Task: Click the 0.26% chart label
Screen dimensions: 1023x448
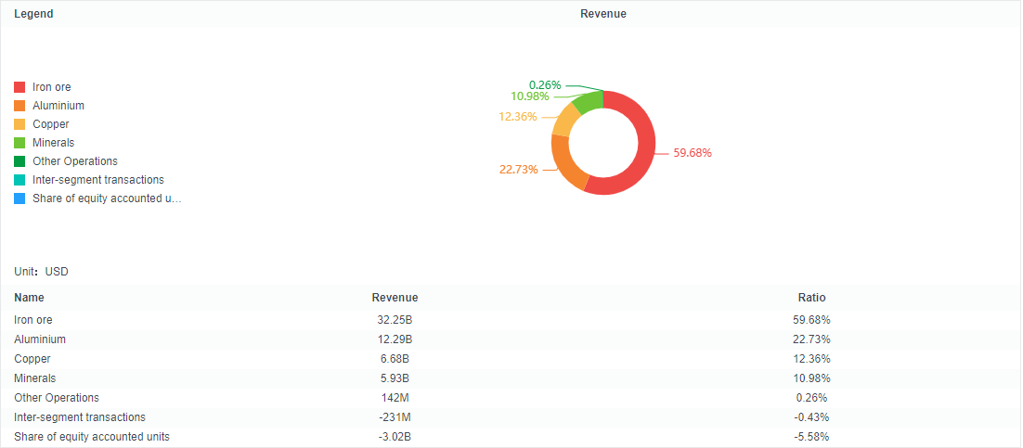Action: 545,84
